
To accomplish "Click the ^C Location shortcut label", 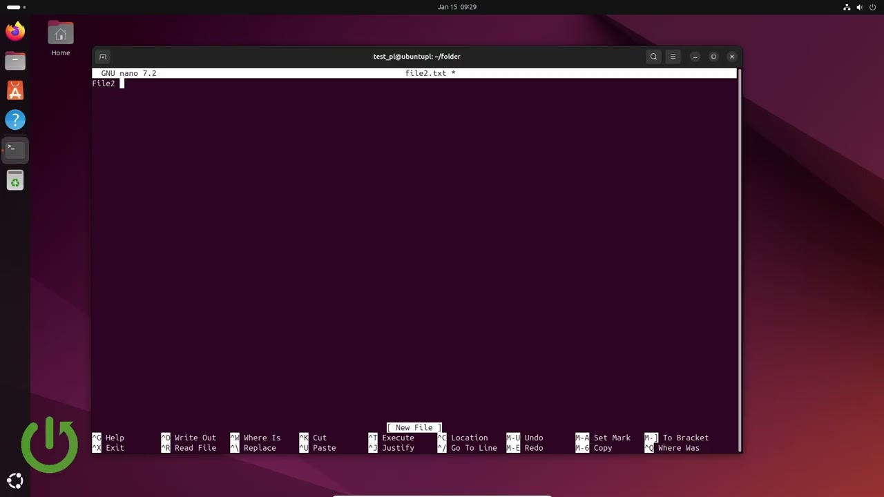I will pyautogui.click(x=463, y=438).
